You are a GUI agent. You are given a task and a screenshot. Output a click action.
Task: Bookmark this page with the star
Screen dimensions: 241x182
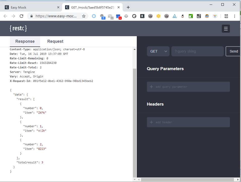84,16
